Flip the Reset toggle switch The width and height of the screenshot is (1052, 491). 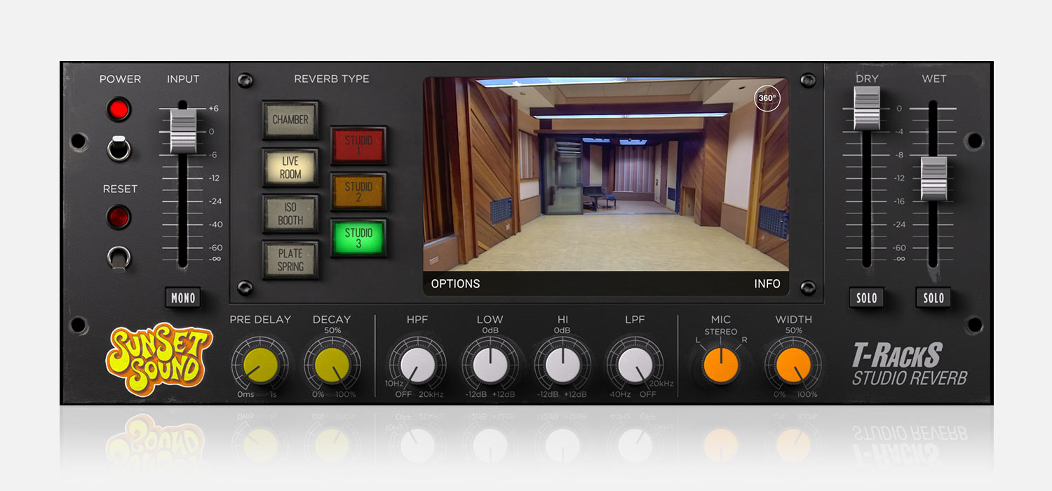pyautogui.click(x=119, y=258)
